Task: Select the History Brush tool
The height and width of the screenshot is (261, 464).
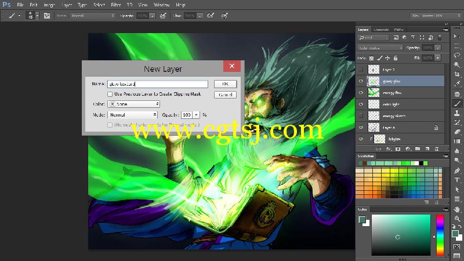Action: (457, 122)
